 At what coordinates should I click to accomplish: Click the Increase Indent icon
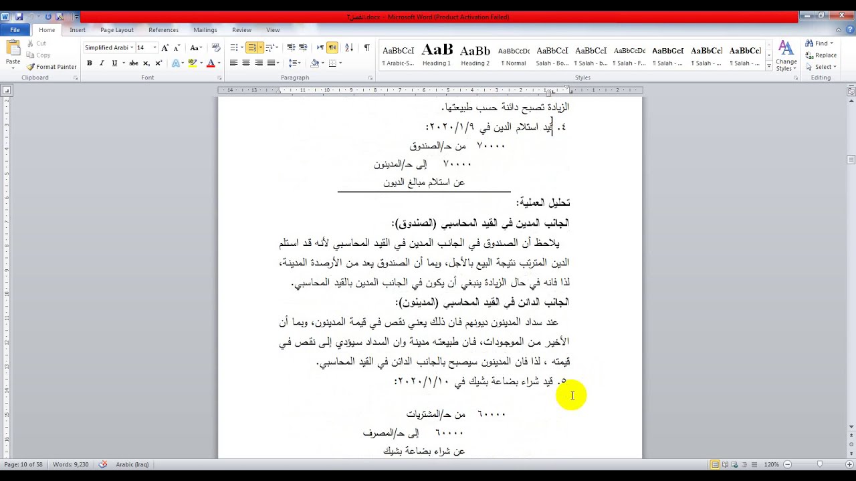[303, 47]
